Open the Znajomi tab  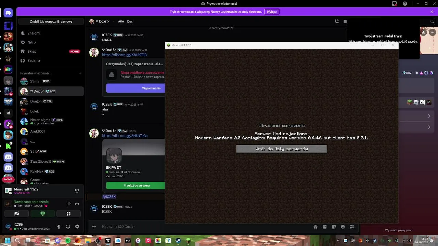[x=51, y=33]
